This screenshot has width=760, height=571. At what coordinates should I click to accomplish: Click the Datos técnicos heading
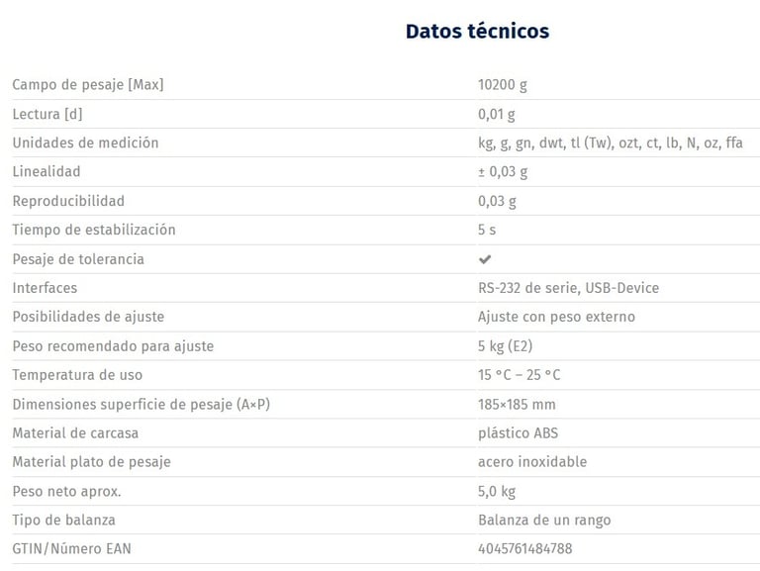[477, 32]
